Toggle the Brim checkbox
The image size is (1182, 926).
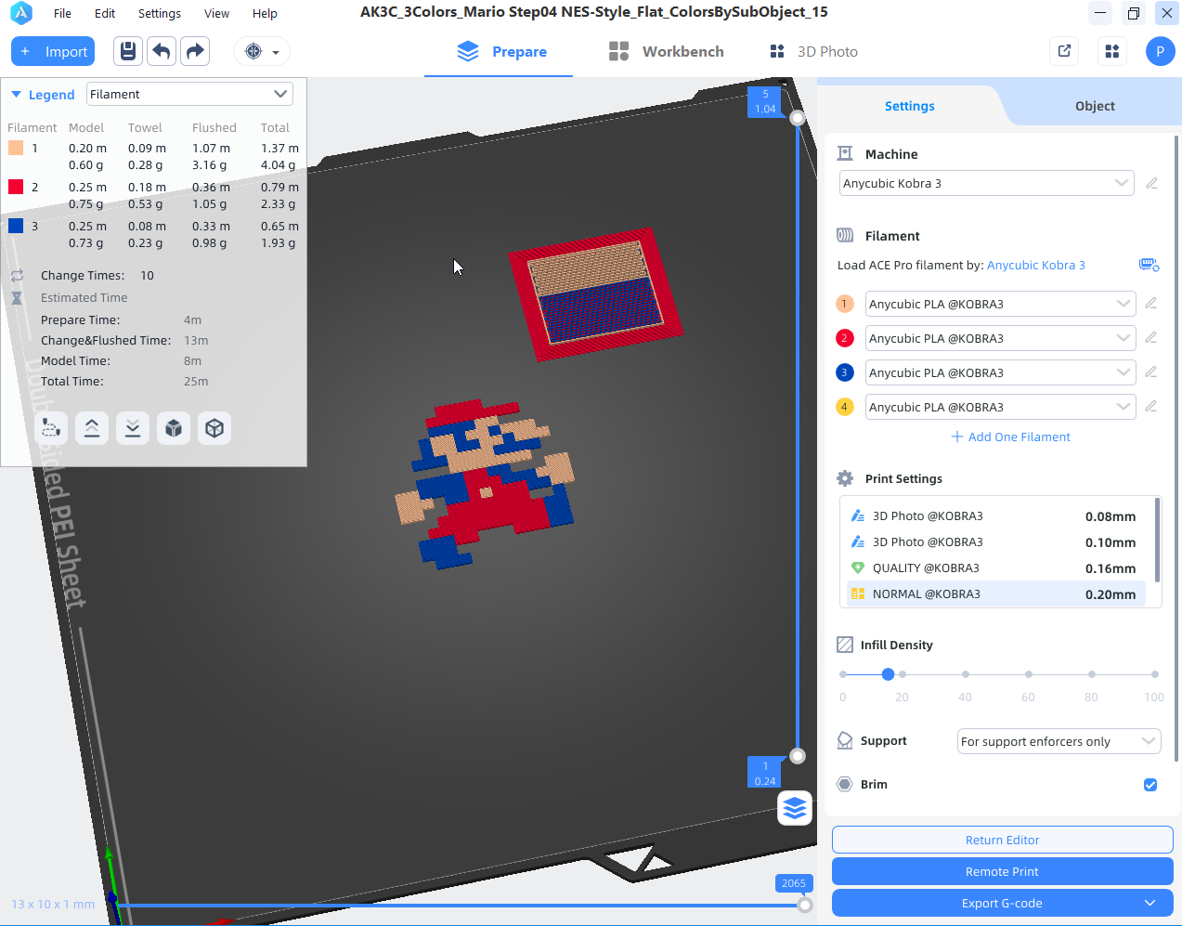tap(1150, 785)
